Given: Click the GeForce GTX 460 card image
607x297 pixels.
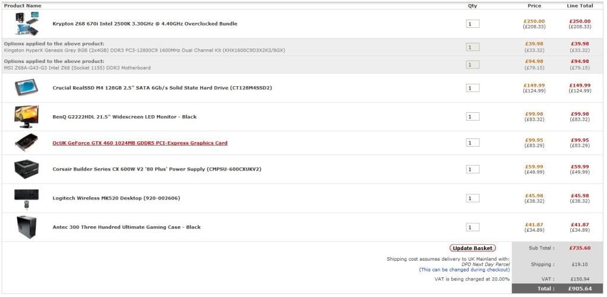Looking at the screenshot, I should [x=27, y=143].
